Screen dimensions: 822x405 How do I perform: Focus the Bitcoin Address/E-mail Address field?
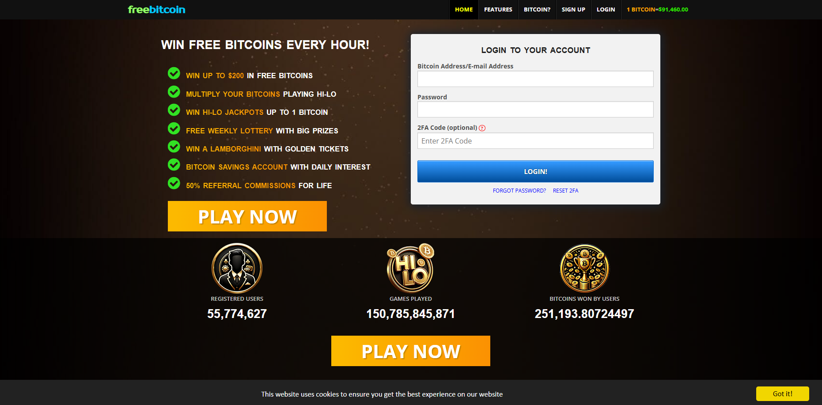point(535,79)
